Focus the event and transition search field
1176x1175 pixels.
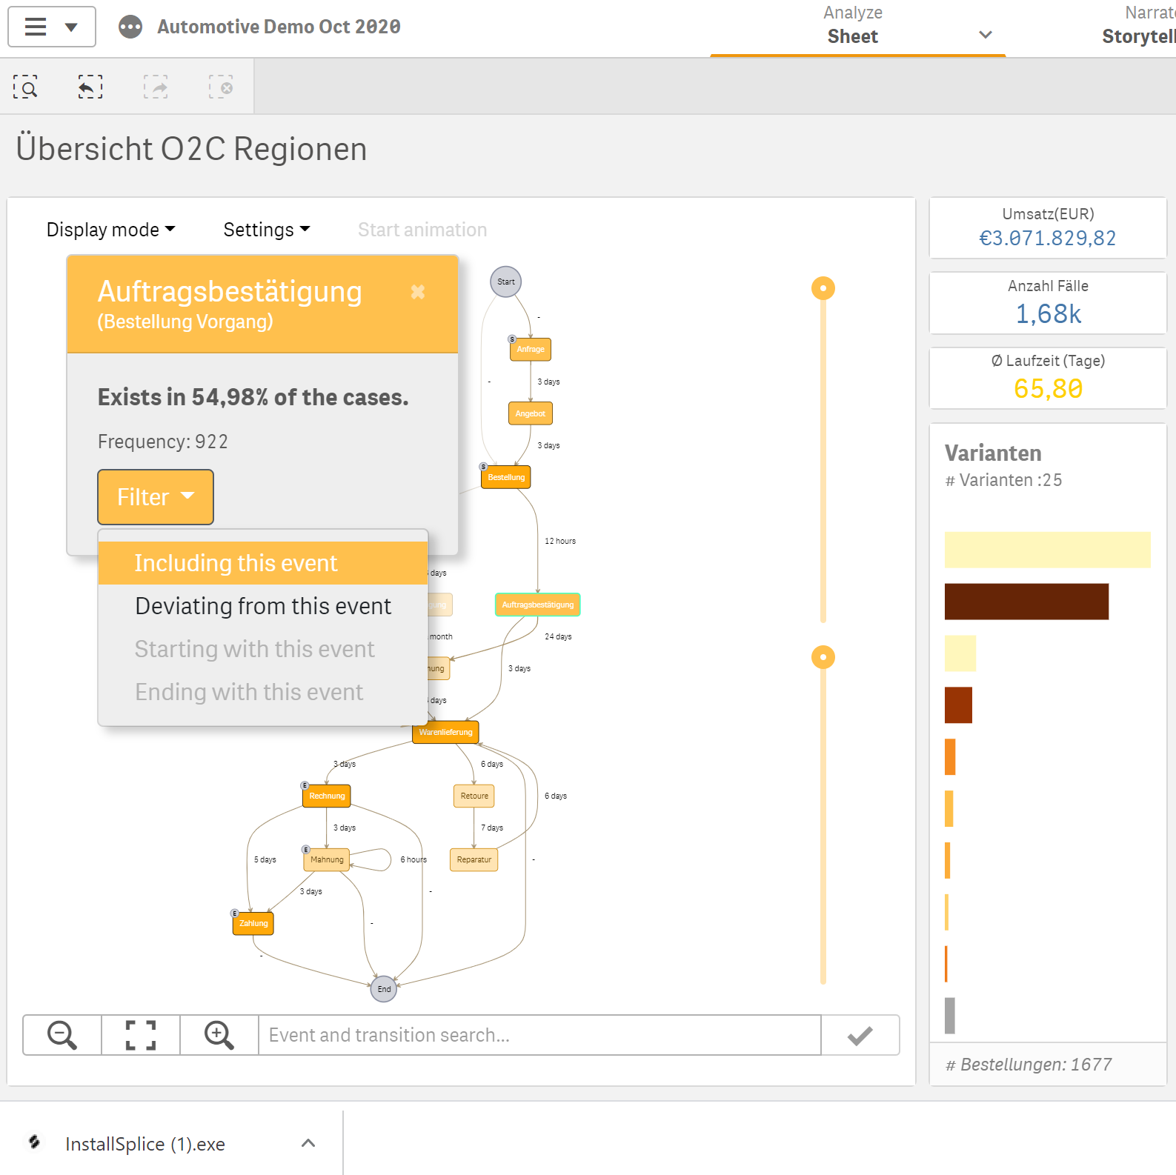[x=539, y=1035]
